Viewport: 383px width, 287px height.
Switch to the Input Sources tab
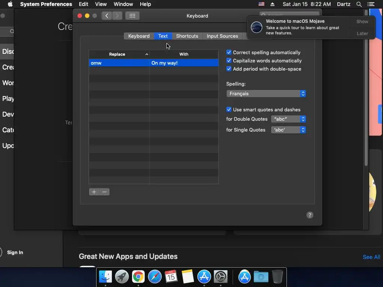click(222, 36)
